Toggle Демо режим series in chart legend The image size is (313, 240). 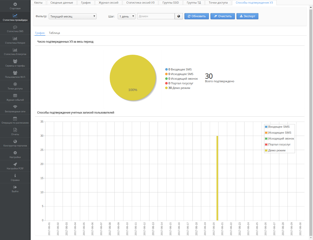point(277,150)
